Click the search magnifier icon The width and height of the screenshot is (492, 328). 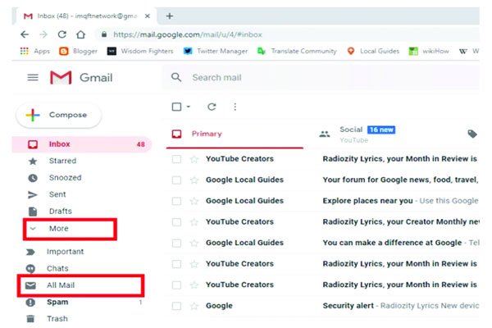point(176,77)
